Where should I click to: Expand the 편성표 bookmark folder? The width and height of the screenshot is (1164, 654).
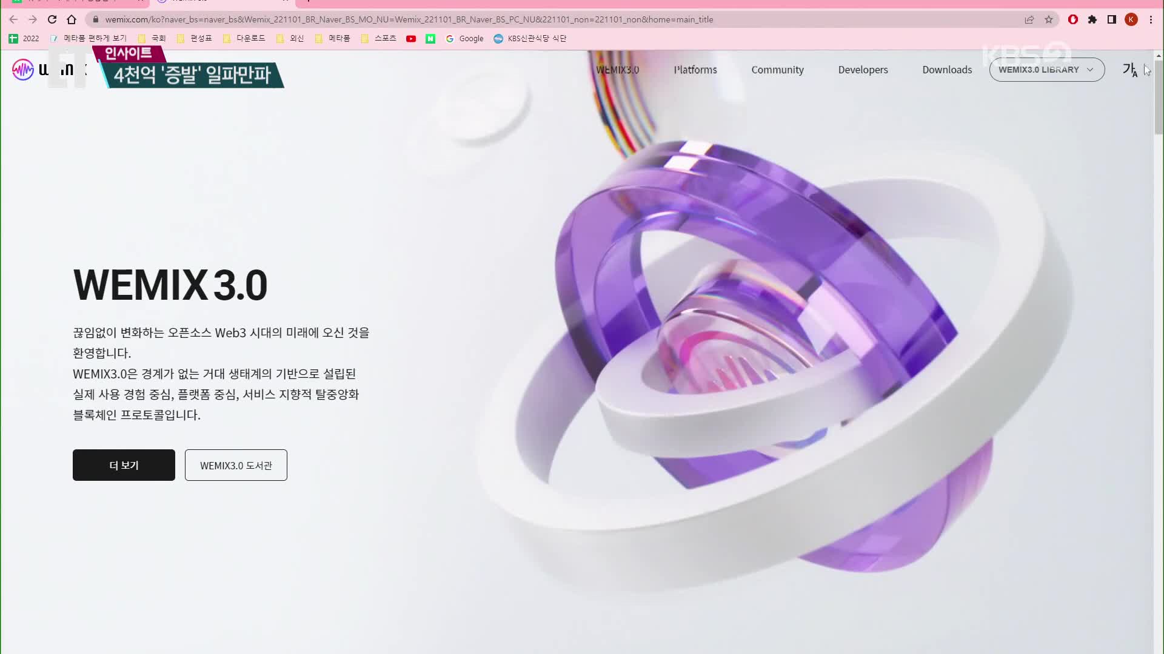click(194, 38)
